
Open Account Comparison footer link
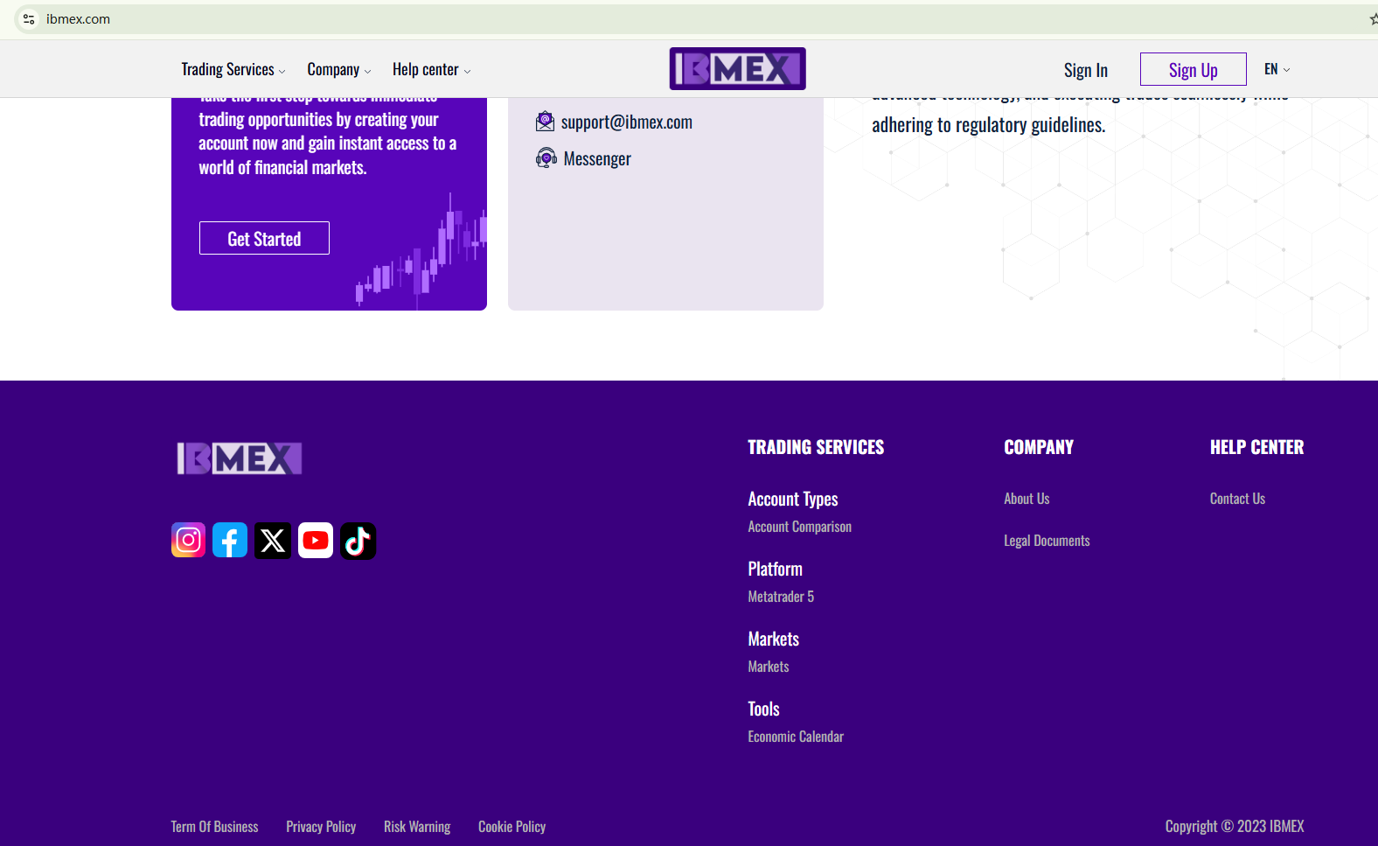tap(800, 527)
